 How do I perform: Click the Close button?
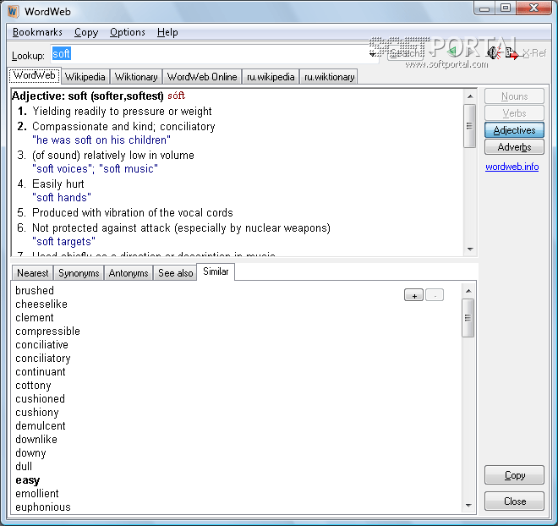coord(514,501)
